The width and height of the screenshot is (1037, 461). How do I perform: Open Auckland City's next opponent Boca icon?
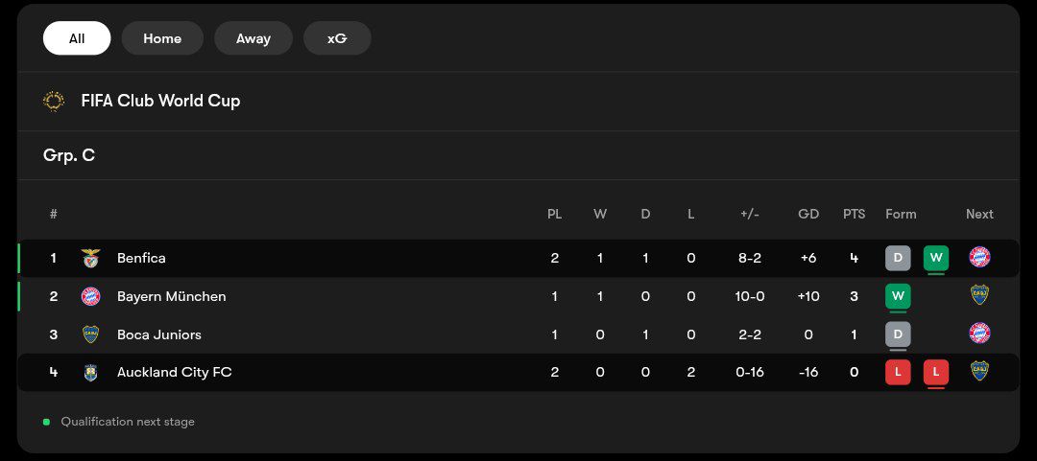pyautogui.click(x=979, y=371)
